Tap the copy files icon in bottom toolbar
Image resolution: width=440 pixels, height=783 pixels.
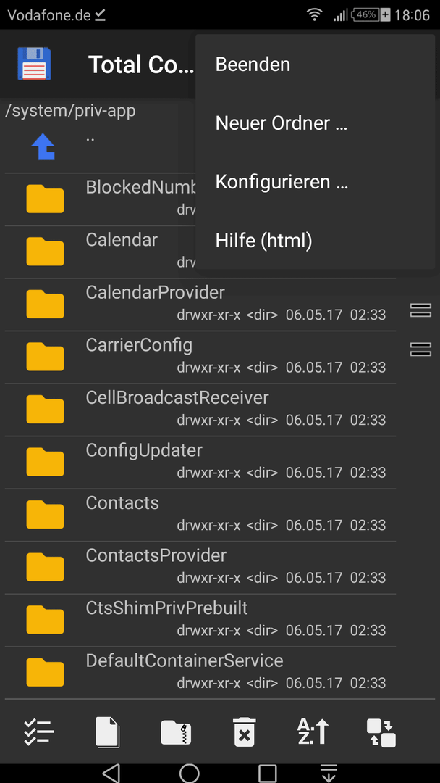point(108,733)
